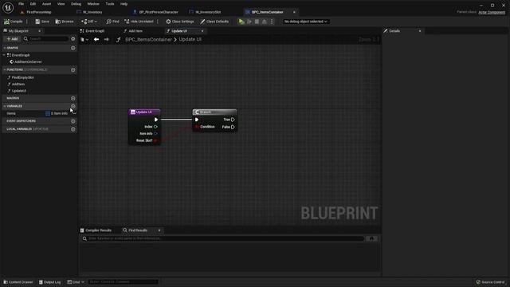Focus the My Blueprint search field
The height and width of the screenshot is (287, 510).
tap(45, 39)
